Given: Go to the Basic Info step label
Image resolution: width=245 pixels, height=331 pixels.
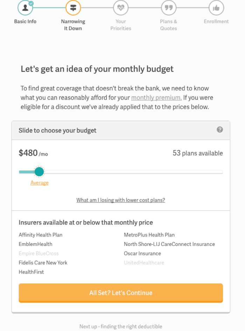Looking at the screenshot, I should pos(25,21).
